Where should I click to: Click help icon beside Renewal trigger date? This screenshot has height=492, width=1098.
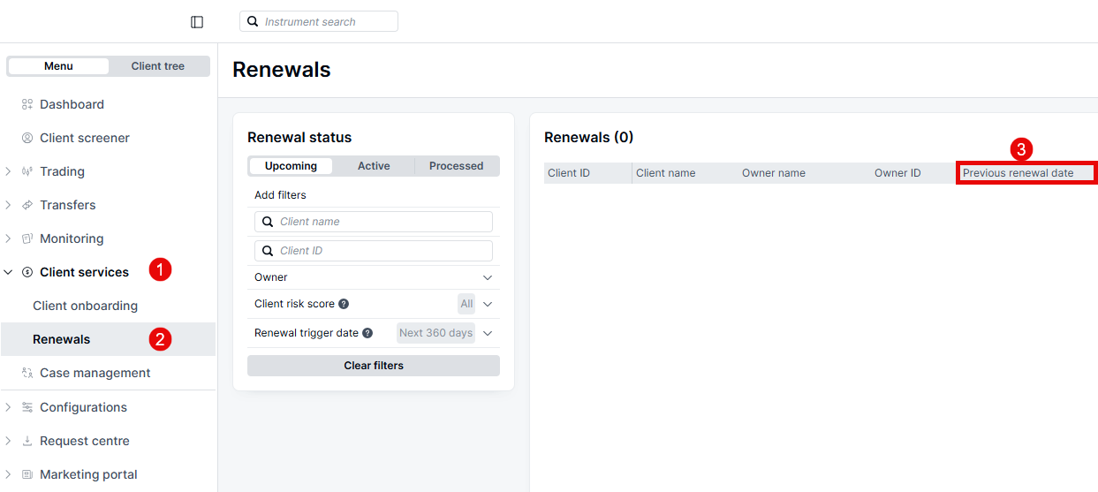click(x=367, y=333)
